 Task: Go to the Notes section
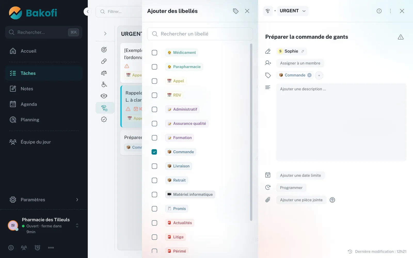[x=44, y=89]
